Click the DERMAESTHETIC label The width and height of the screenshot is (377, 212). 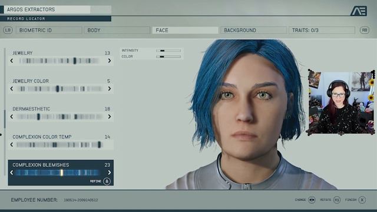[x=31, y=109]
